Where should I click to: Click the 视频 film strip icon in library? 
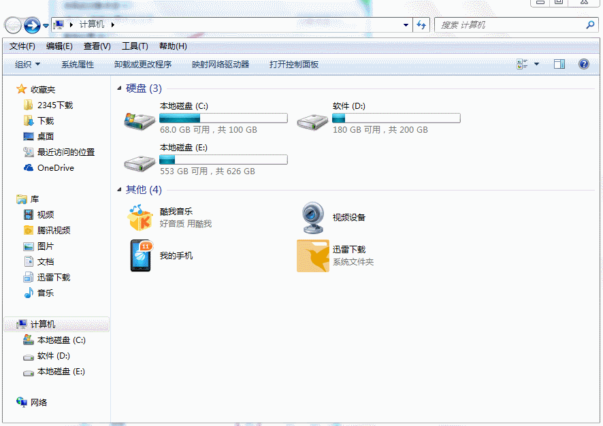click(x=29, y=214)
